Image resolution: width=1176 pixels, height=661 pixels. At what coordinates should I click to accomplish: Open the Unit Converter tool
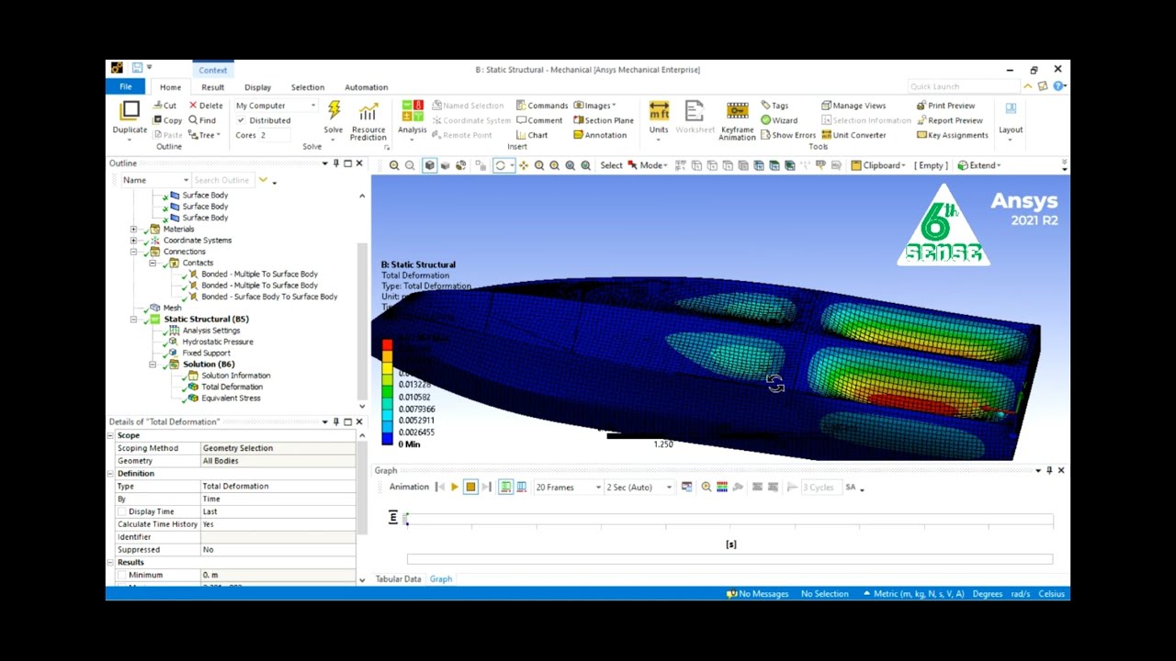click(854, 135)
